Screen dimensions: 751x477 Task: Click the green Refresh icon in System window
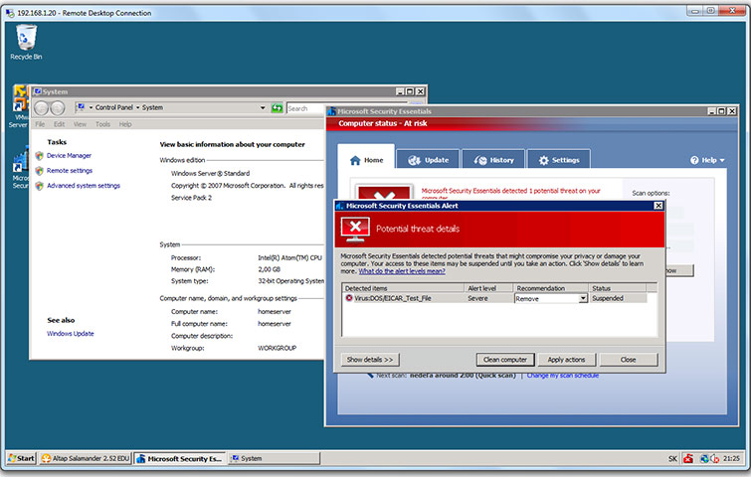(277, 108)
